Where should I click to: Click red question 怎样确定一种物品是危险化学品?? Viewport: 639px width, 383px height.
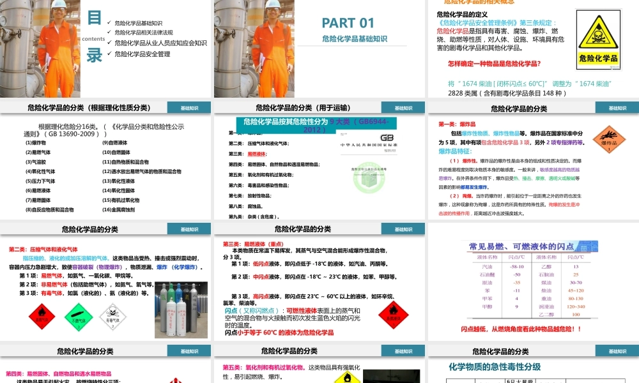tap(495, 63)
